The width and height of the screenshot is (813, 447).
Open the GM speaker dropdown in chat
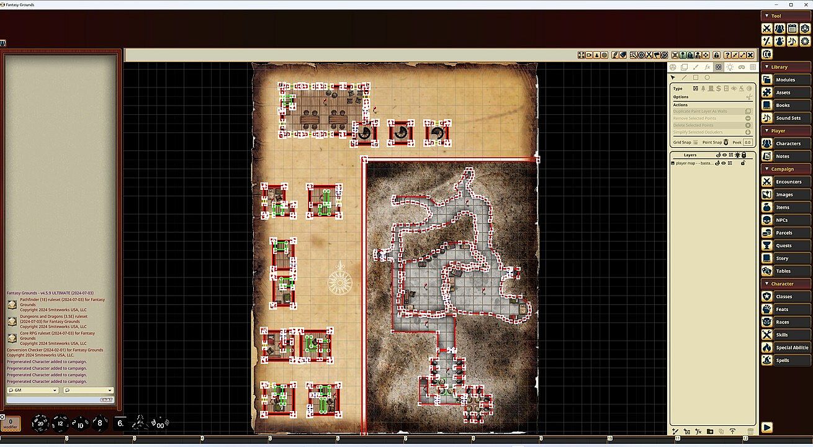click(33, 391)
